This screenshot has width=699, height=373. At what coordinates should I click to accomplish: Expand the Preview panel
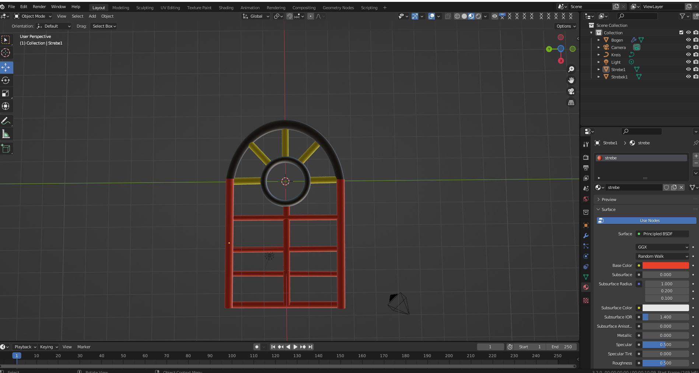tap(609, 200)
